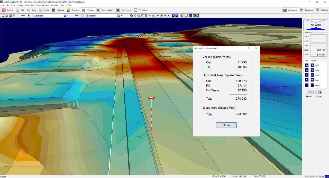The height and width of the screenshot is (178, 329).
Task: Click the Reset view button
Action: coord(312,92)
